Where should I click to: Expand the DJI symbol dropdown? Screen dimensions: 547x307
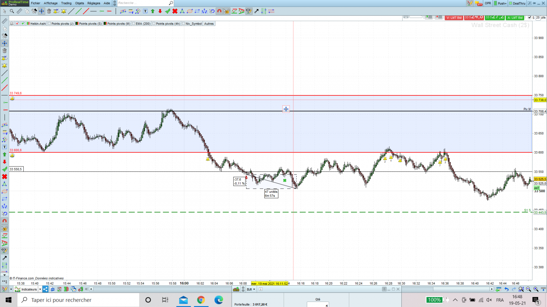[x=254, y=289]
